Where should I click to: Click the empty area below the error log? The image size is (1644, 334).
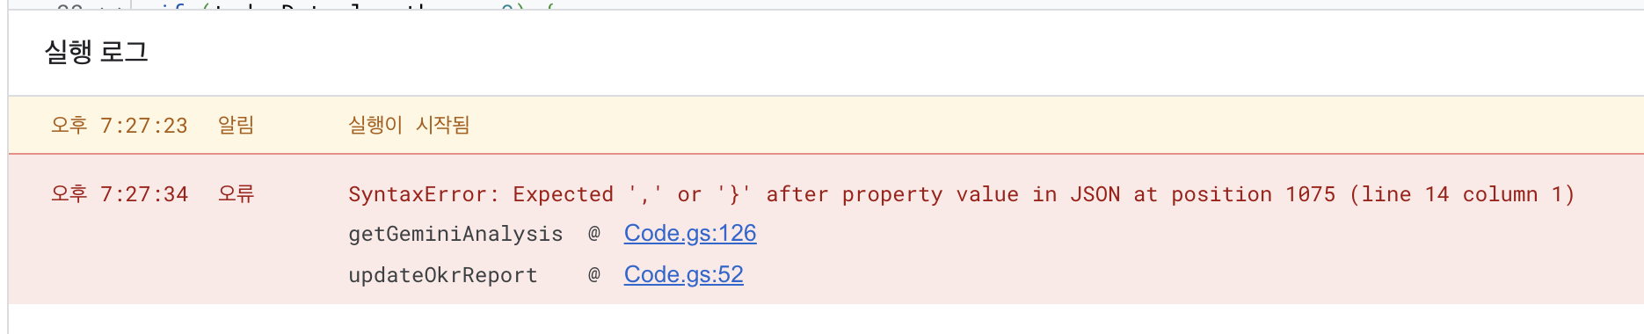[826, 319]
